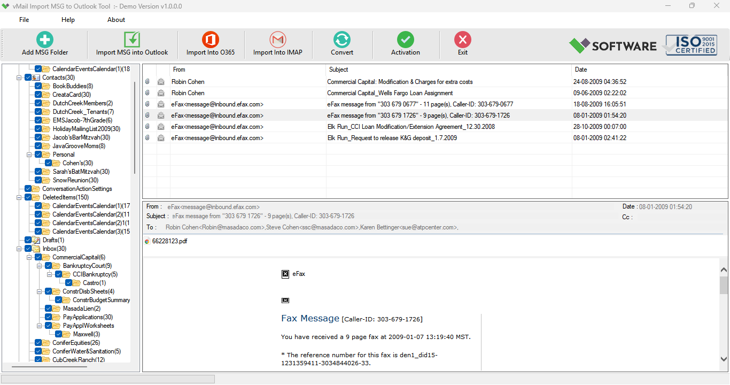Click the paperclip icon on the 303 679 1726 eFax row
The image size is (730, 385).
[147, 115]
